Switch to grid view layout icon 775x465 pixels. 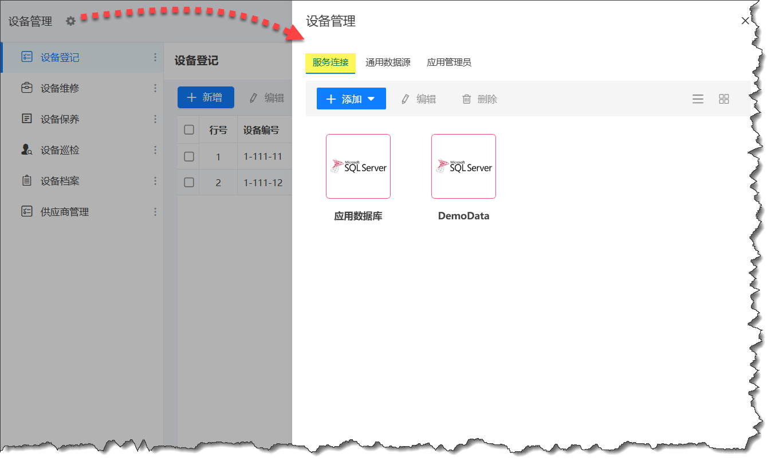724,98
